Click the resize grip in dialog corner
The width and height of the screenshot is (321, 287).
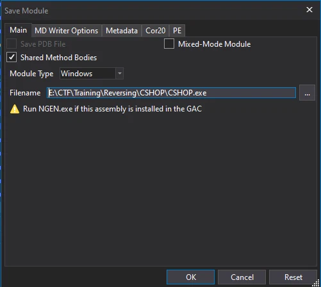point(317,283)
